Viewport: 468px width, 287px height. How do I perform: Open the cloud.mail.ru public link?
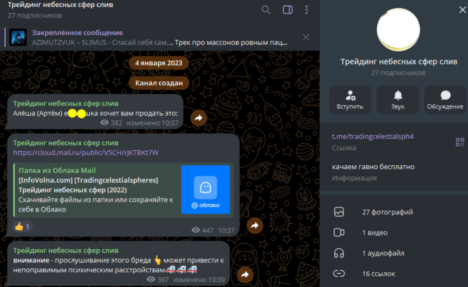point(86,153)
